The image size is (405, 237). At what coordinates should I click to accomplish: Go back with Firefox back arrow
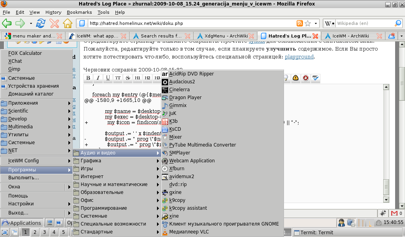point(7,23)
